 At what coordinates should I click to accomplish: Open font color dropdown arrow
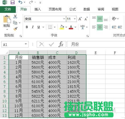point(75,27)
